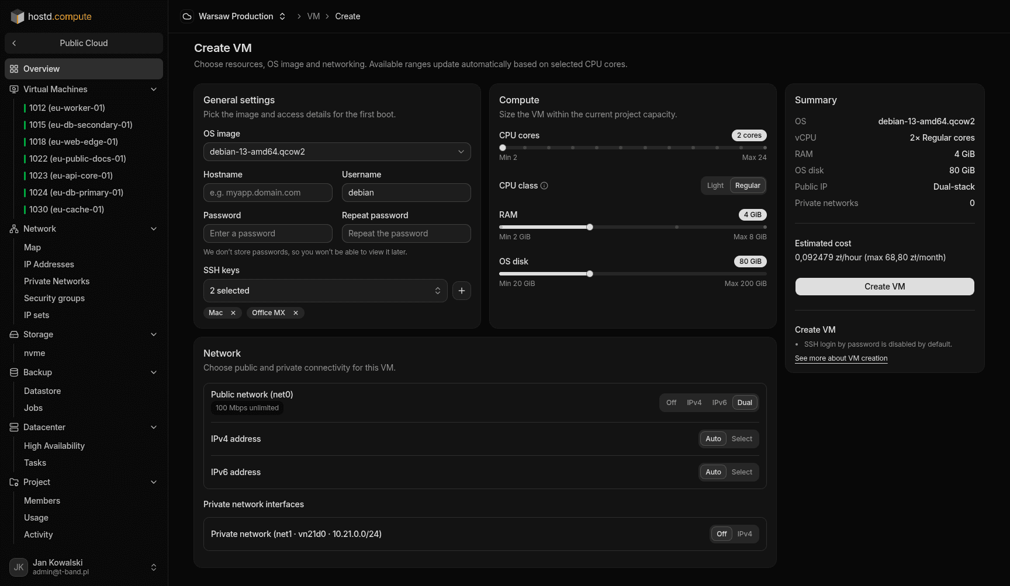Click the cloud icon beside Warsaw Production
This screenshot has height=586, width=1010.
point(187,16)
